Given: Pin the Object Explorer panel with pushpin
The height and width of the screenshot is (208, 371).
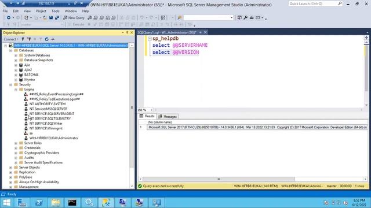Looking at the screenshot, I should point(127,32).
